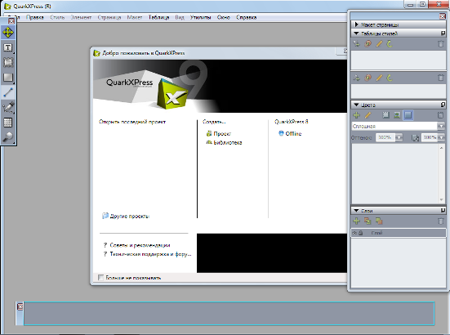450x335 pixels.
Task: Click Update icon in lower style sheets toolbar
Action: click(390, 78)
